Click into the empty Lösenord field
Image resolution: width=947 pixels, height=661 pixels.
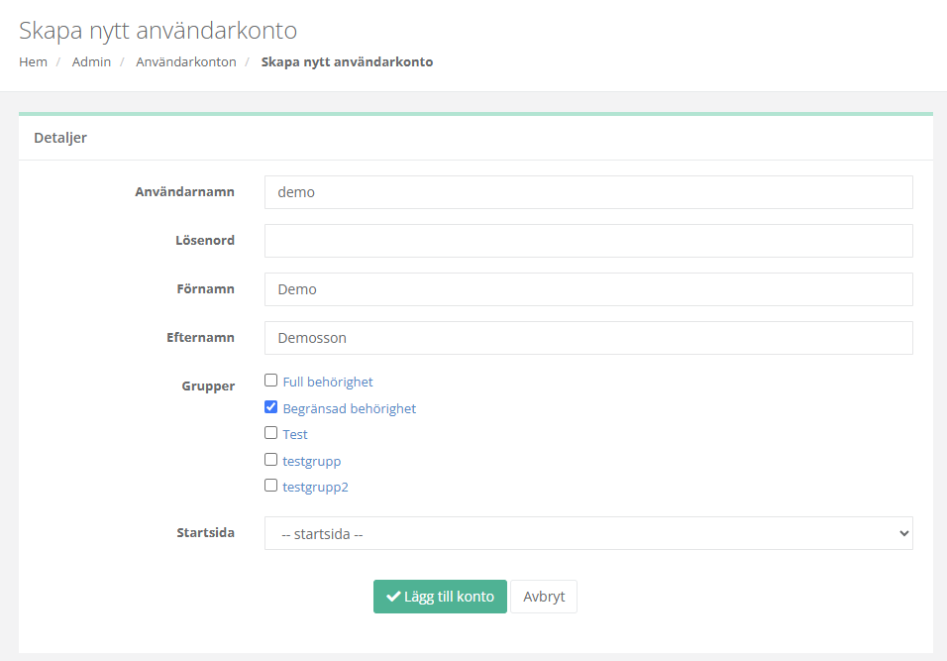pos(587,241)
